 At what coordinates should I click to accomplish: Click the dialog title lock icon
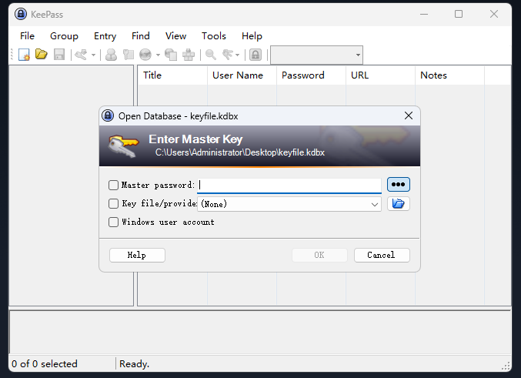point(108,115)
